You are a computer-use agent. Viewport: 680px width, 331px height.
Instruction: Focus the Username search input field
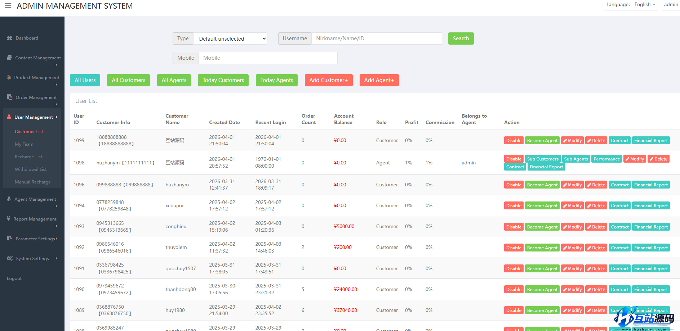(377, 38)
